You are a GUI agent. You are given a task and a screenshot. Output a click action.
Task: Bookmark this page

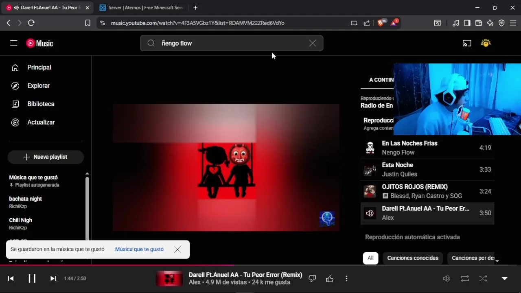88,23
